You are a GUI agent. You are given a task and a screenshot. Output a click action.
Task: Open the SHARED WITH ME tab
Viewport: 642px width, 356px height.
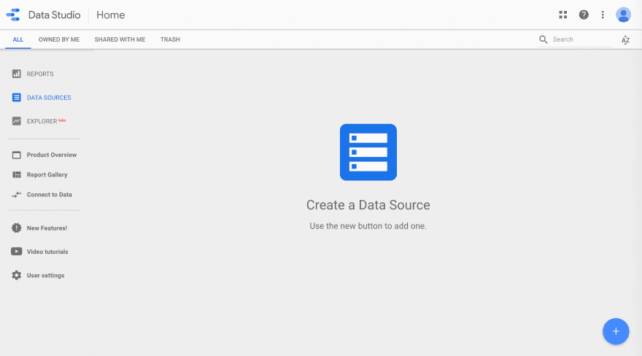pyautogui.click(x=120, y=39)
